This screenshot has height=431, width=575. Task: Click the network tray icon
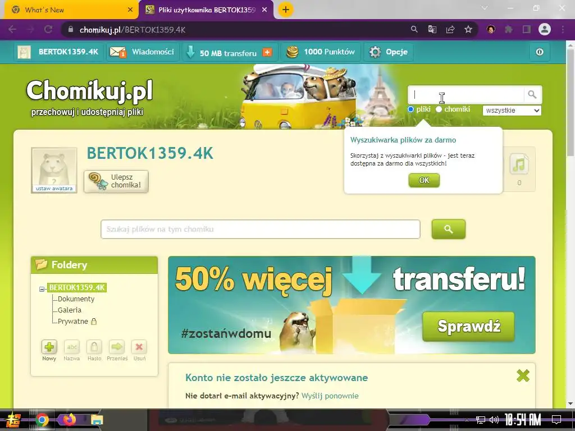(x=481, y=420)
